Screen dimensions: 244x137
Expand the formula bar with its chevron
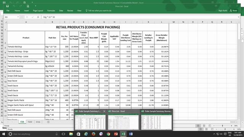[x=238, y=17]
